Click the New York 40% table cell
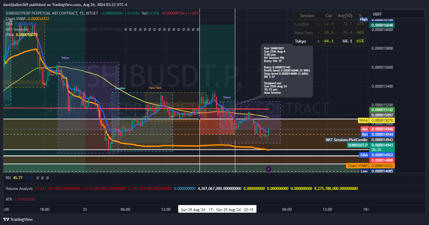 pos(360,33)
